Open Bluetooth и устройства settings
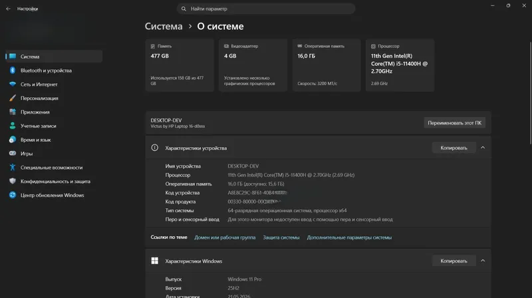This screenshot has height=298, width=532. 54,71
